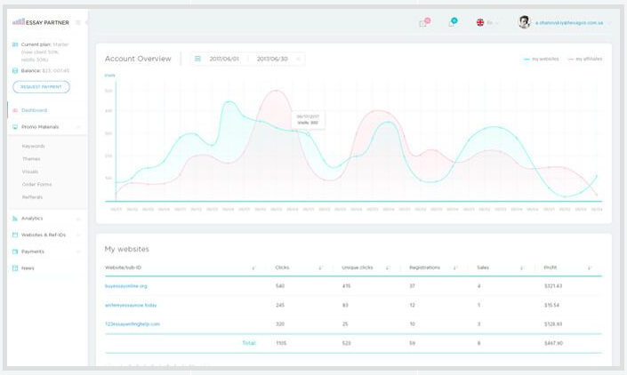Open the language selector dropdown
Screen dimensions: 627x375
click(486, 23)
